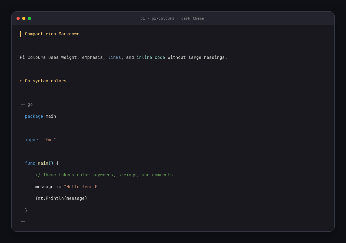Click the yellow minimize window button
The width and height of the screenshot is (346, 243).
(24, 18)
